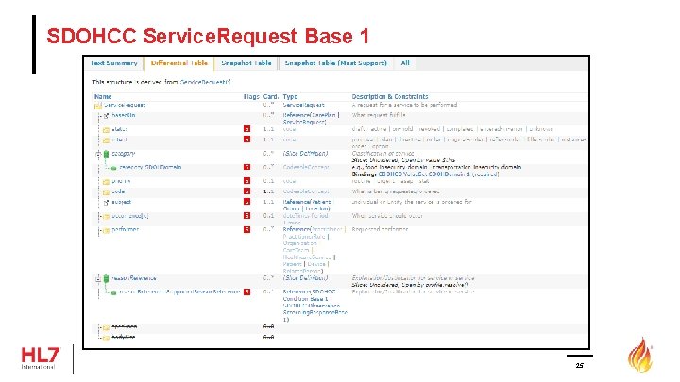Click the element icon beside priority
680x382 pixels.
pyautogui.click(x=106, y=181)
